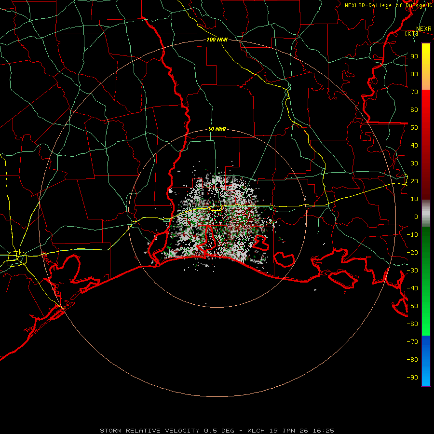The height and width of the screenshot is (434, 434).
Task: Select the 20 value on velocity scale
Action: click(414, 181)
